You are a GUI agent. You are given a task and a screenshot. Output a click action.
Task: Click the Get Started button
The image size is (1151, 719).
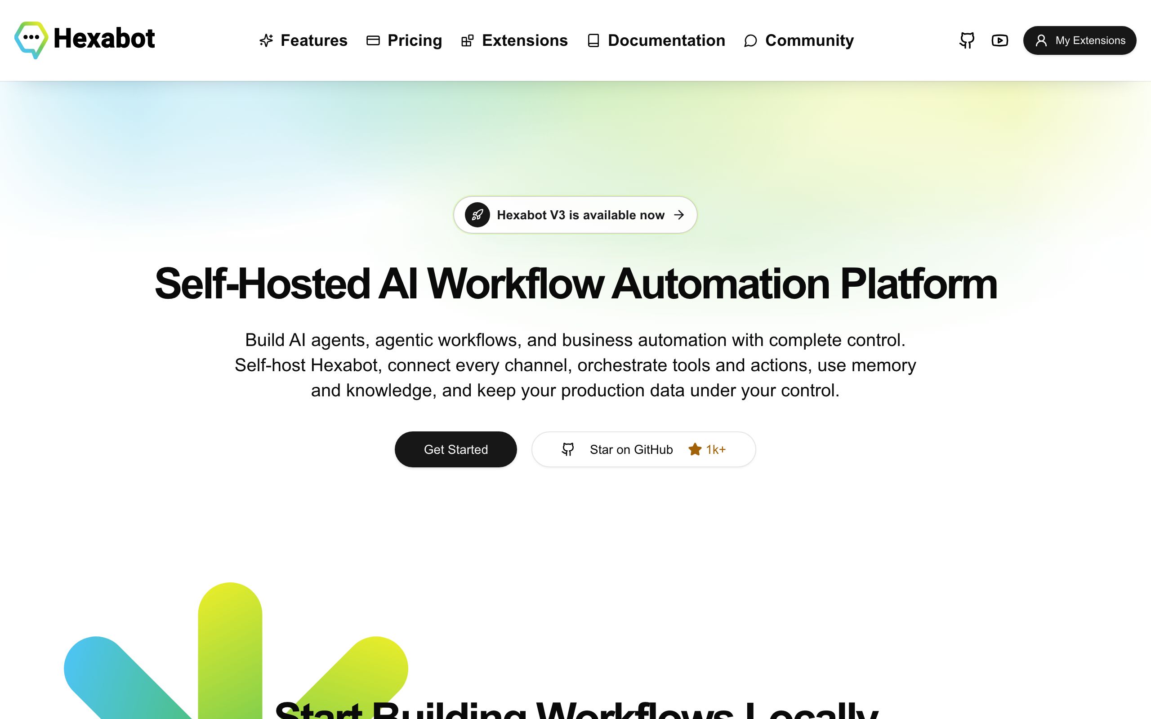[455, 449]
